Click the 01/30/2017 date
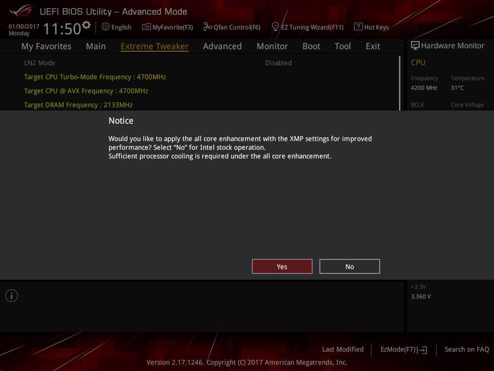 coord(24,27)
